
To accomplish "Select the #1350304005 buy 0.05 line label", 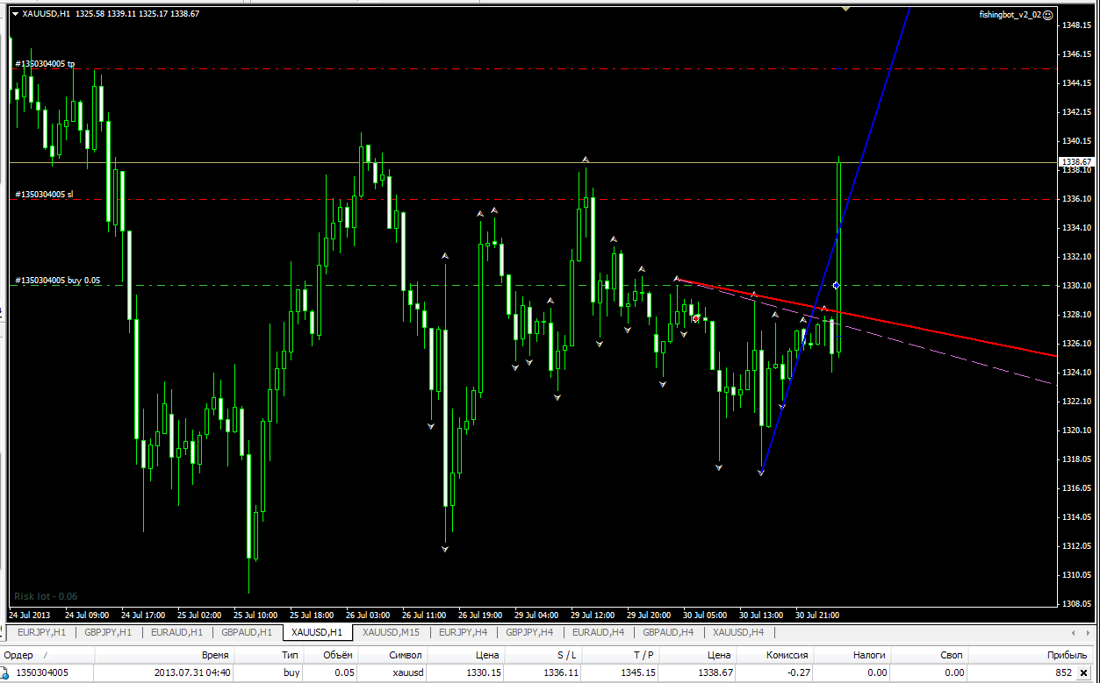I will [57, 281].
